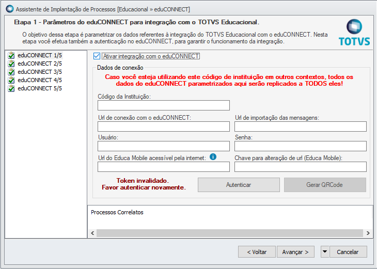
Task: Click the checklist icon beside eduCONNECT 1/5
Action: [x=11, y=55]
